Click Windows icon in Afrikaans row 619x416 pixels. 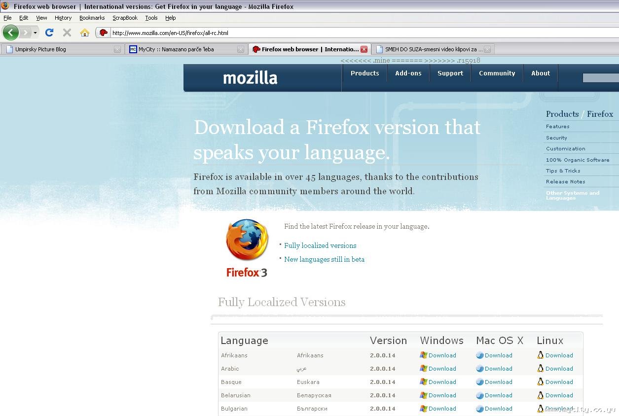coord(423,355)
